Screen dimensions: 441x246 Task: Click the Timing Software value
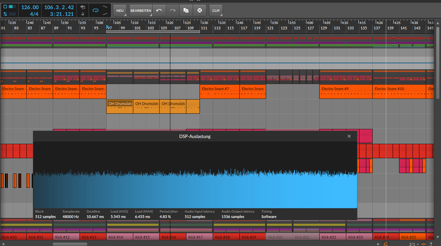pyautogui.click(x=269, y=217)
